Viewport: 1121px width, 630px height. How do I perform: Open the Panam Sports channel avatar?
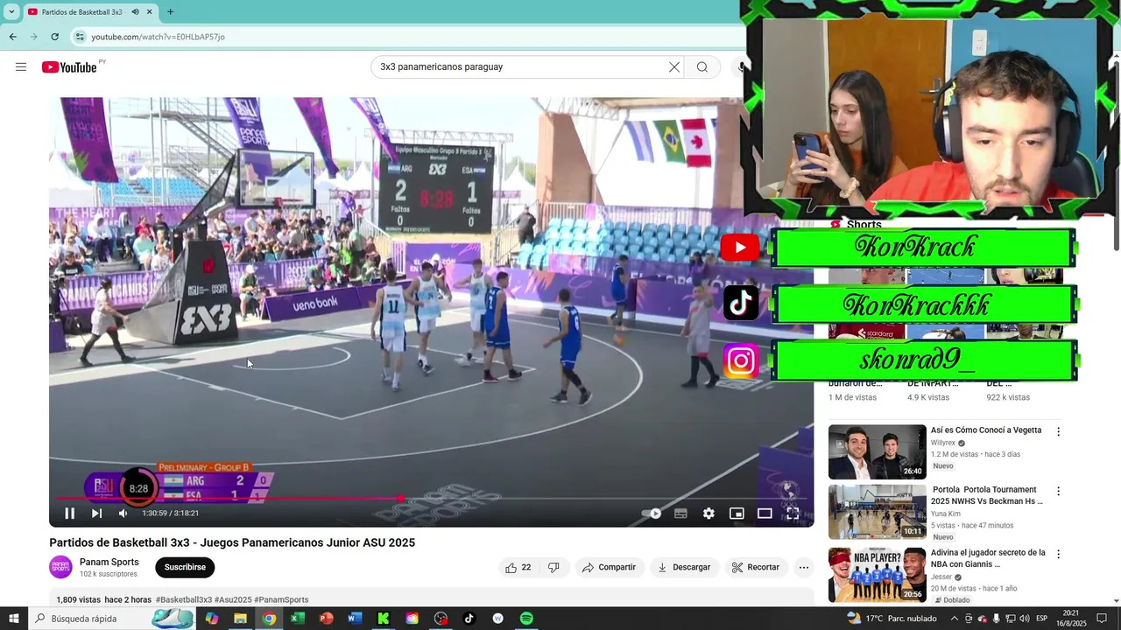(60, 567)
